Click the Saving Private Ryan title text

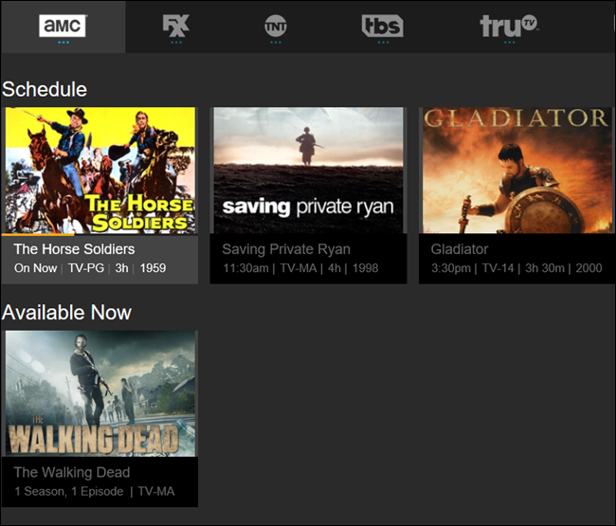point(286,249)
